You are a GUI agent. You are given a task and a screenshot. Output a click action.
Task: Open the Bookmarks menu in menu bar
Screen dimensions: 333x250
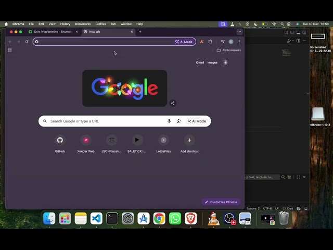click(83, 24)
